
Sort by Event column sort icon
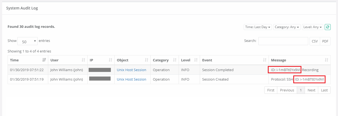pos(265,60)
